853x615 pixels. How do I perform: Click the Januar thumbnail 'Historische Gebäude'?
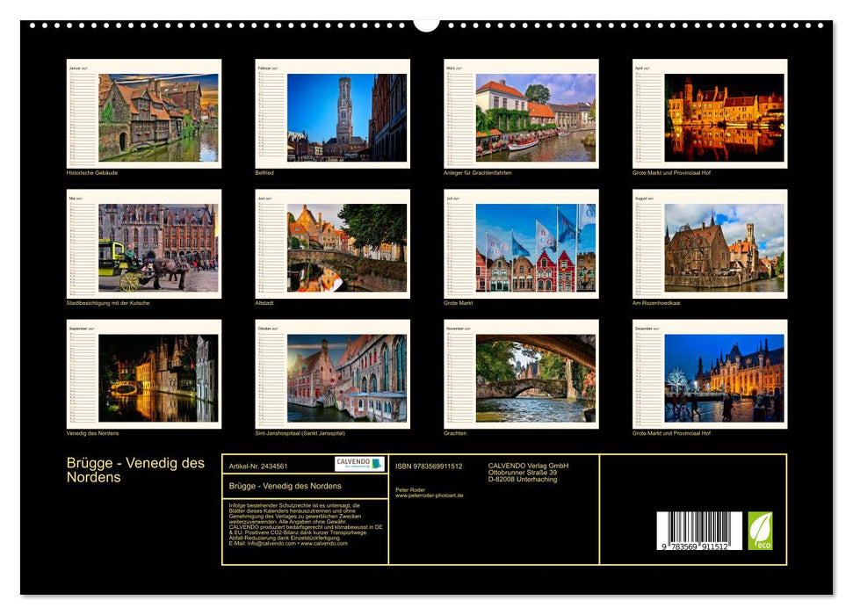pyautogui.click(x=143, y=113)
